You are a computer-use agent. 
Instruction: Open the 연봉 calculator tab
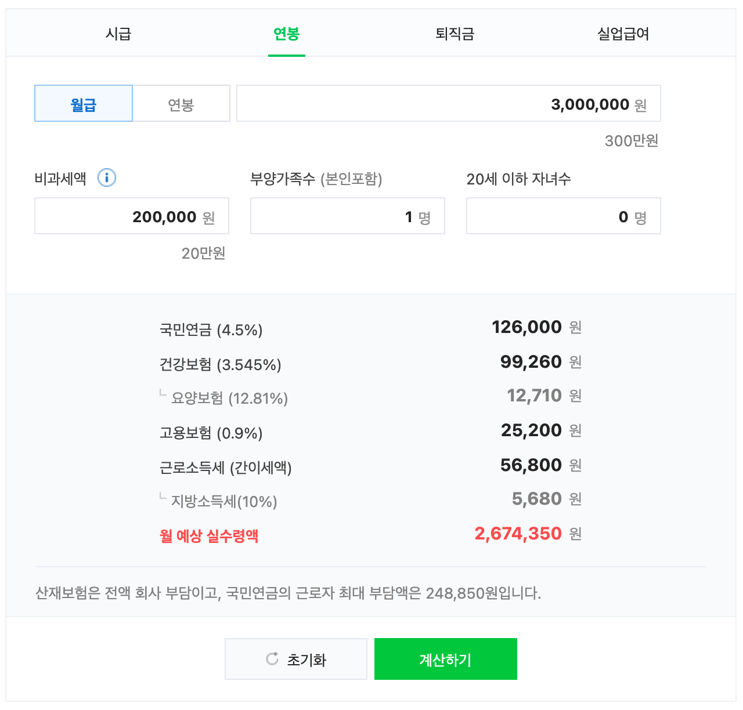tap(287, 34)
